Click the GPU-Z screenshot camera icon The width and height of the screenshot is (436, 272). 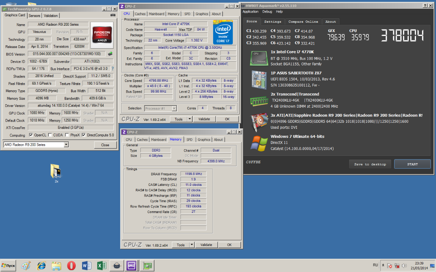(x=113, y=15)
